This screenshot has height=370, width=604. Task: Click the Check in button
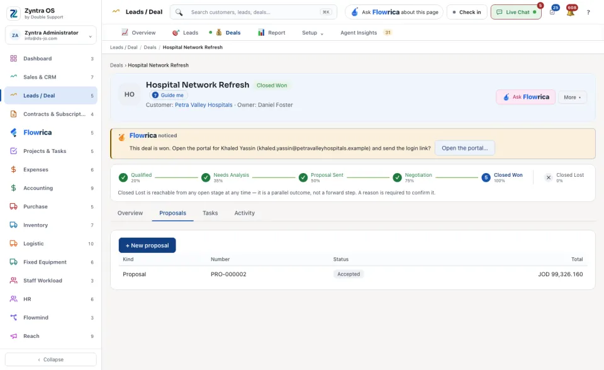pyautogui.click(x=467, y=13)
